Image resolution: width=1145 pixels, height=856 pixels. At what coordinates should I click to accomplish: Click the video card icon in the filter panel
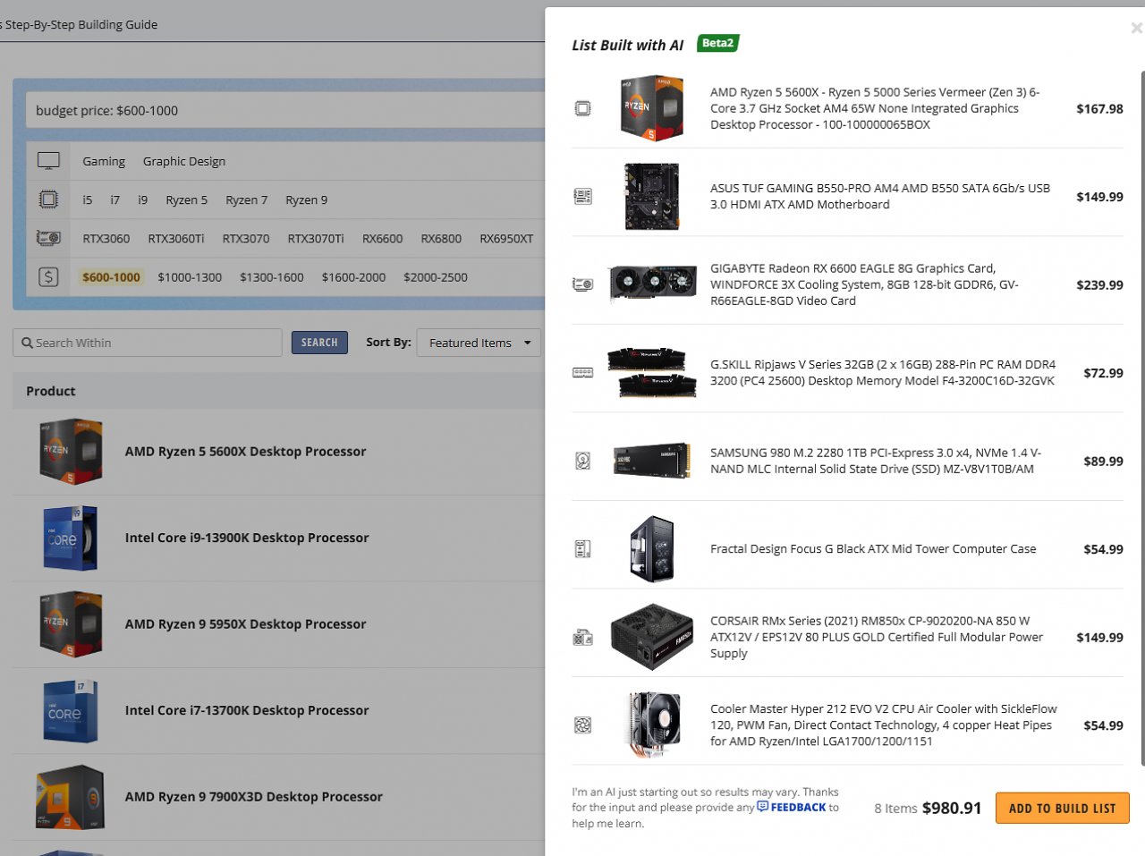coord(48,238)
